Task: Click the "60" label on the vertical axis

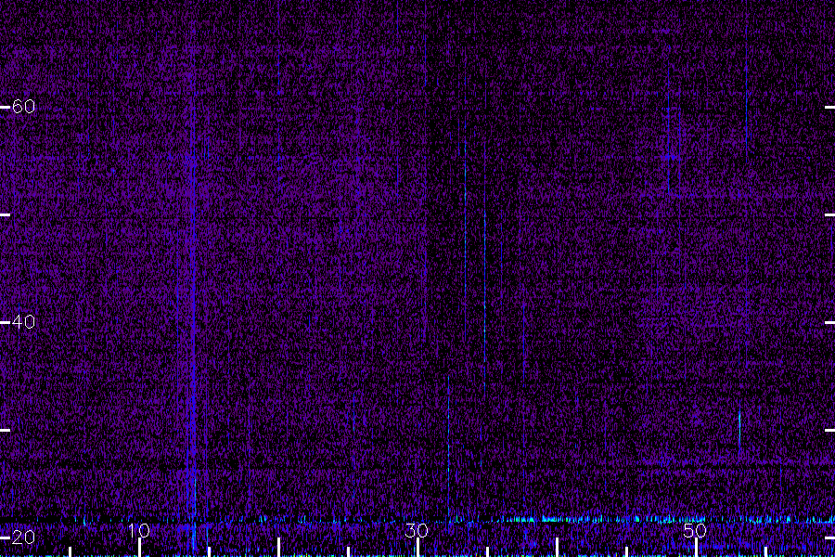Action: pyautogui.click(x=23, y=107)
